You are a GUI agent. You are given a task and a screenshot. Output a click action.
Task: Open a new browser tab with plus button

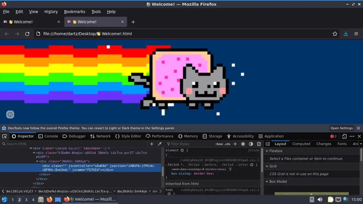click(x=133, y=22)
